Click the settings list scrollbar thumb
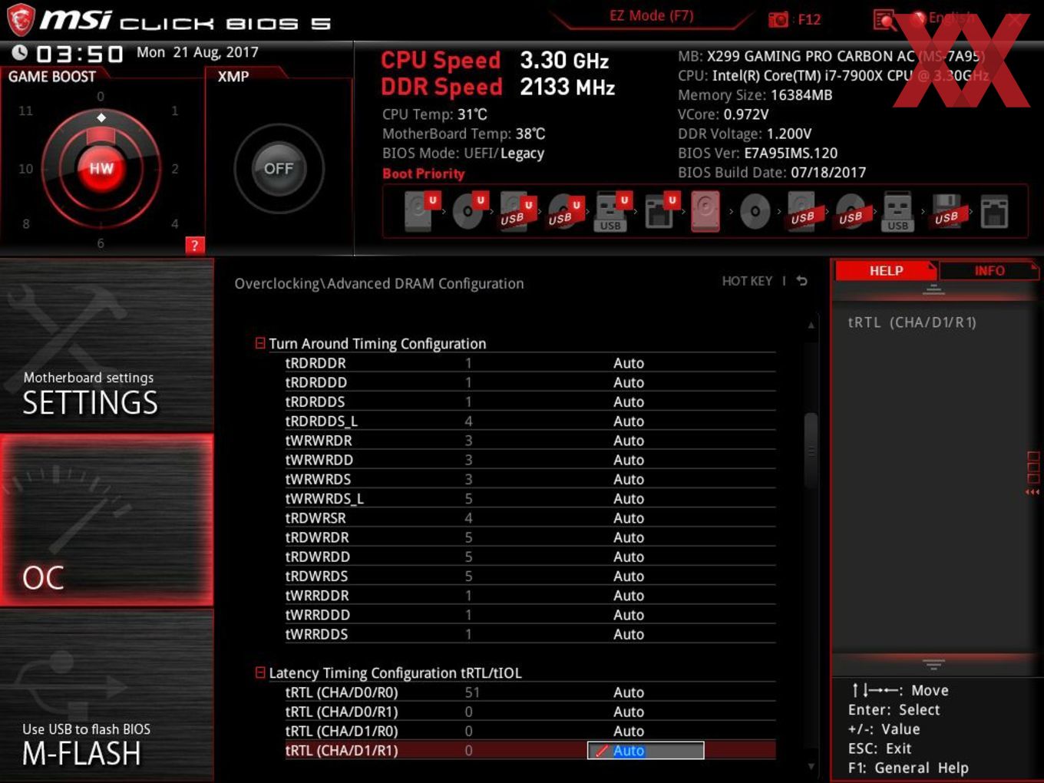This screenshot has height=783, width=1044. 811,451
